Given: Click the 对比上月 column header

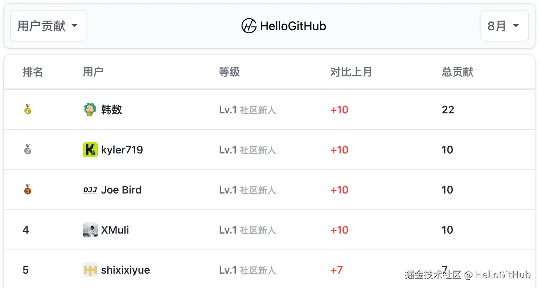Looking at the screenshot, I should click(x=351, y=72).
